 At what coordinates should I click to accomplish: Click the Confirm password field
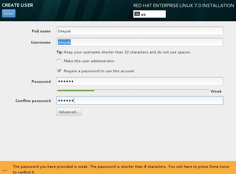tap(140, 100)
